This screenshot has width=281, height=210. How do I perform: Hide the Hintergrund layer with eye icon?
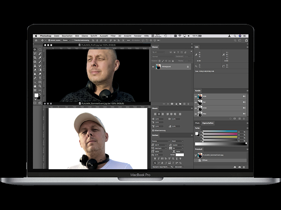(153, 67)
